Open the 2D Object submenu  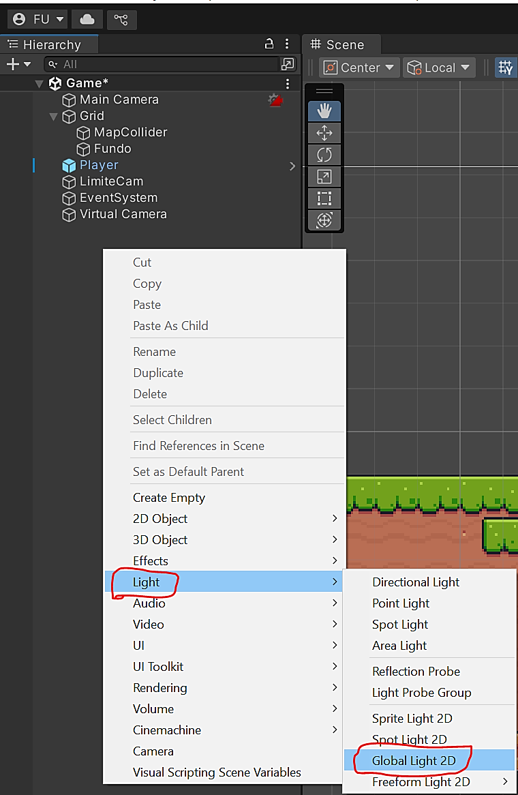(x=160, y=519)
